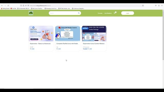The height and width of the screenshot is (92, 164).
Task: Click the PACKAGE badge on combo card
Action: (85, 28)
